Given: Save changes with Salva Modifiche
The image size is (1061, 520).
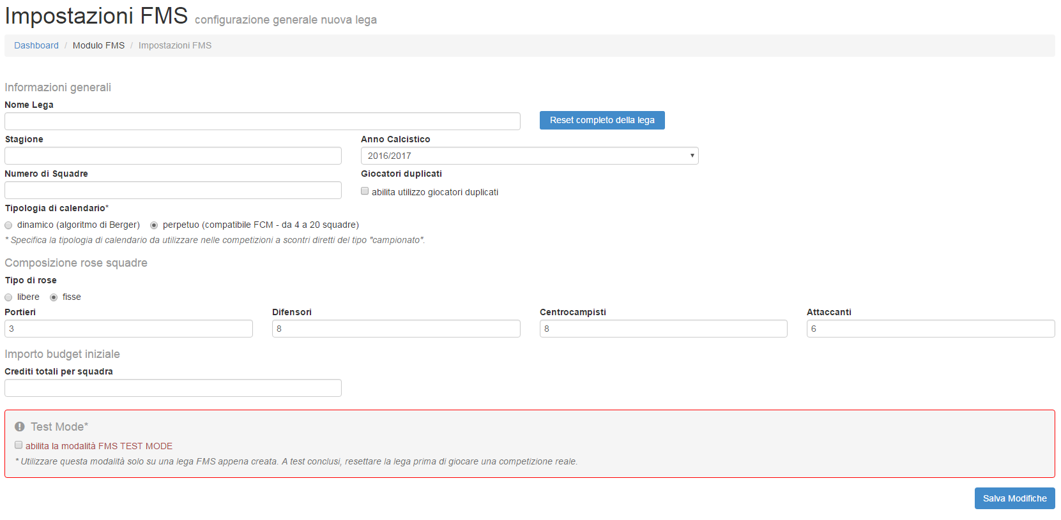Looking at the screenshot, I should pos(1014,498).
